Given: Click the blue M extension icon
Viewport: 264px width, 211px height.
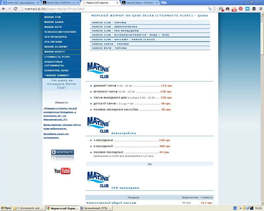Looking at the screenshot, I should tap(247, 9).
